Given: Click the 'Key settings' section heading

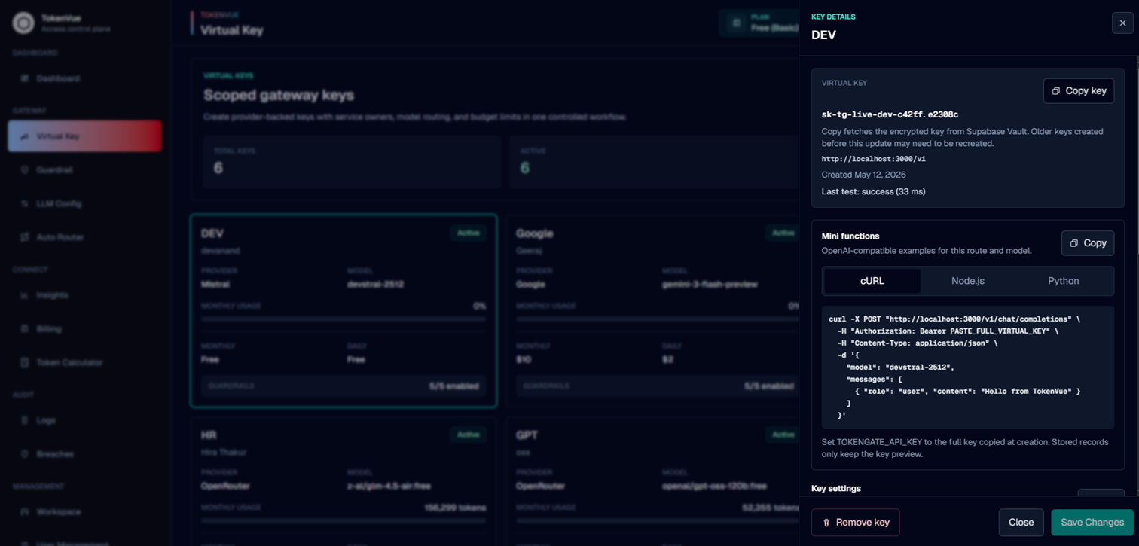Looking at the screenshot, I should (836, 488).
